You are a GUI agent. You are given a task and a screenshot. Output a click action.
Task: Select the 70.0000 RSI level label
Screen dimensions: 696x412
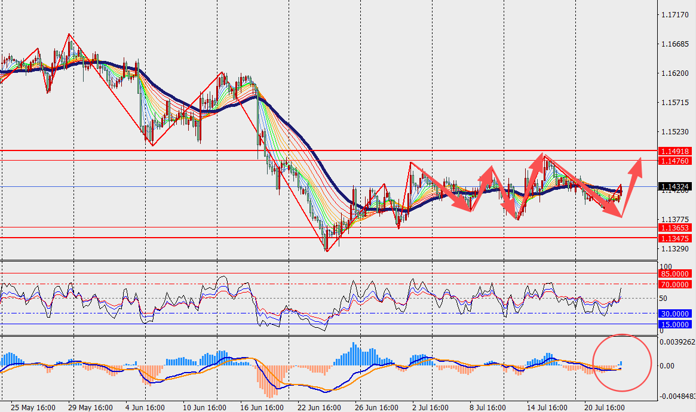(674, 285)
